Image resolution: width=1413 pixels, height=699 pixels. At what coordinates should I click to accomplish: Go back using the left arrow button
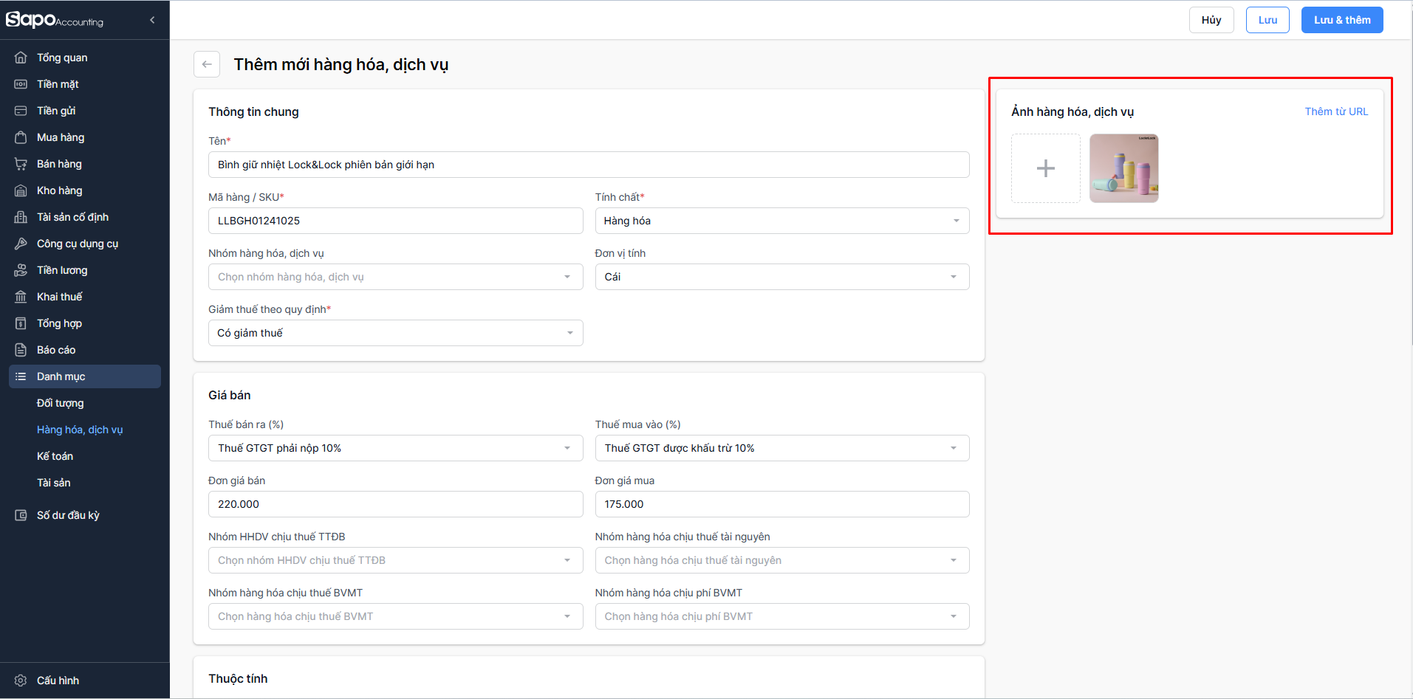click(207, 64)
